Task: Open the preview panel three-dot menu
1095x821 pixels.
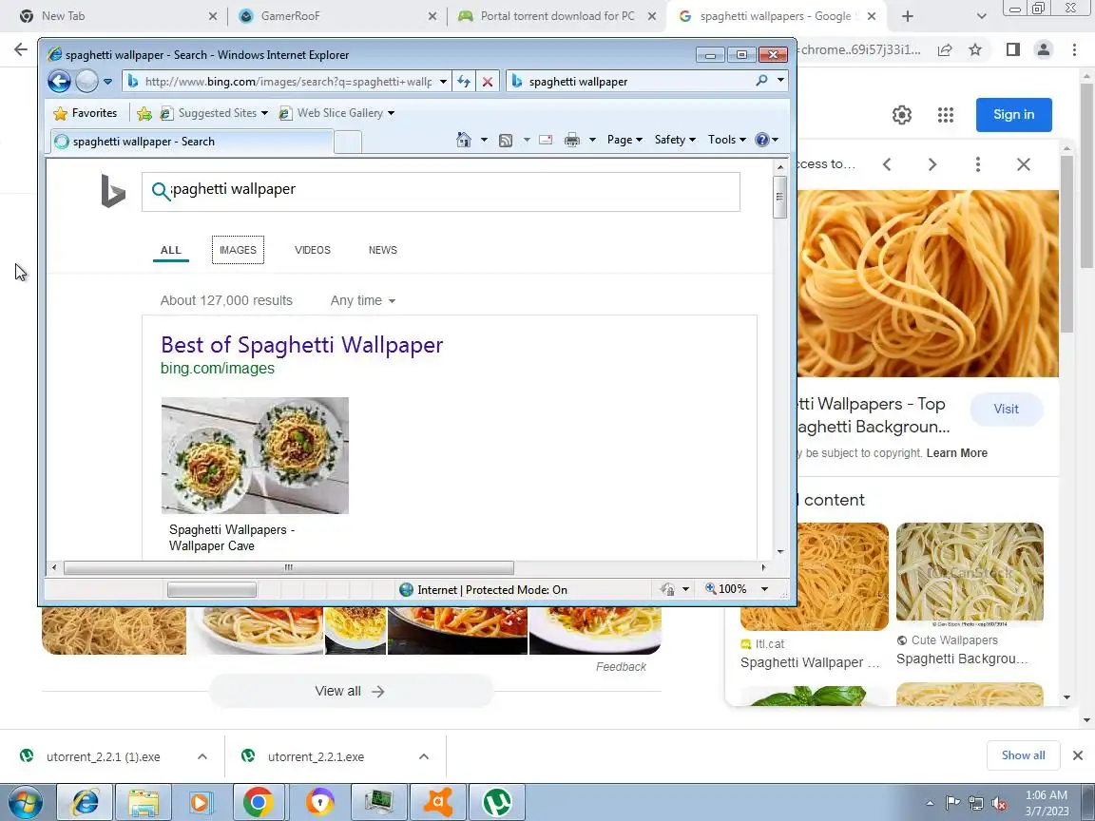Action: pos(978,164)
